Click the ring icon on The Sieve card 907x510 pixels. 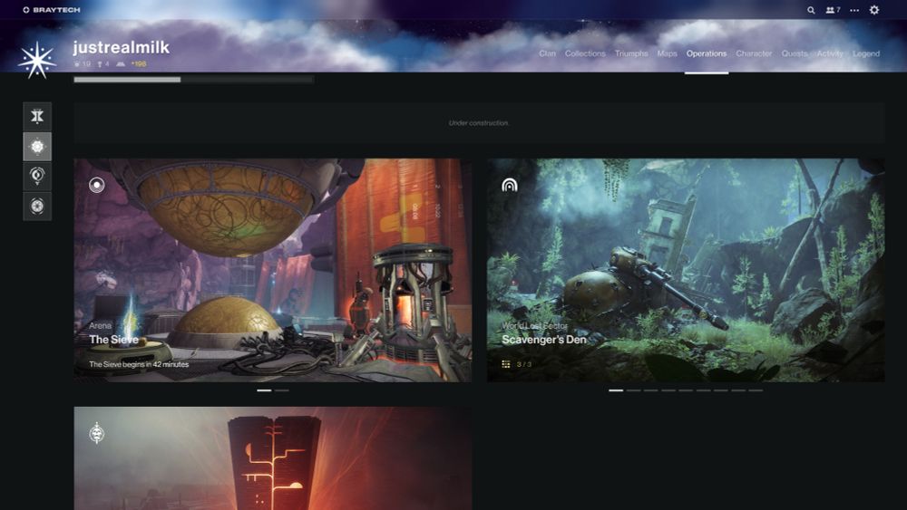click(97, 185)
